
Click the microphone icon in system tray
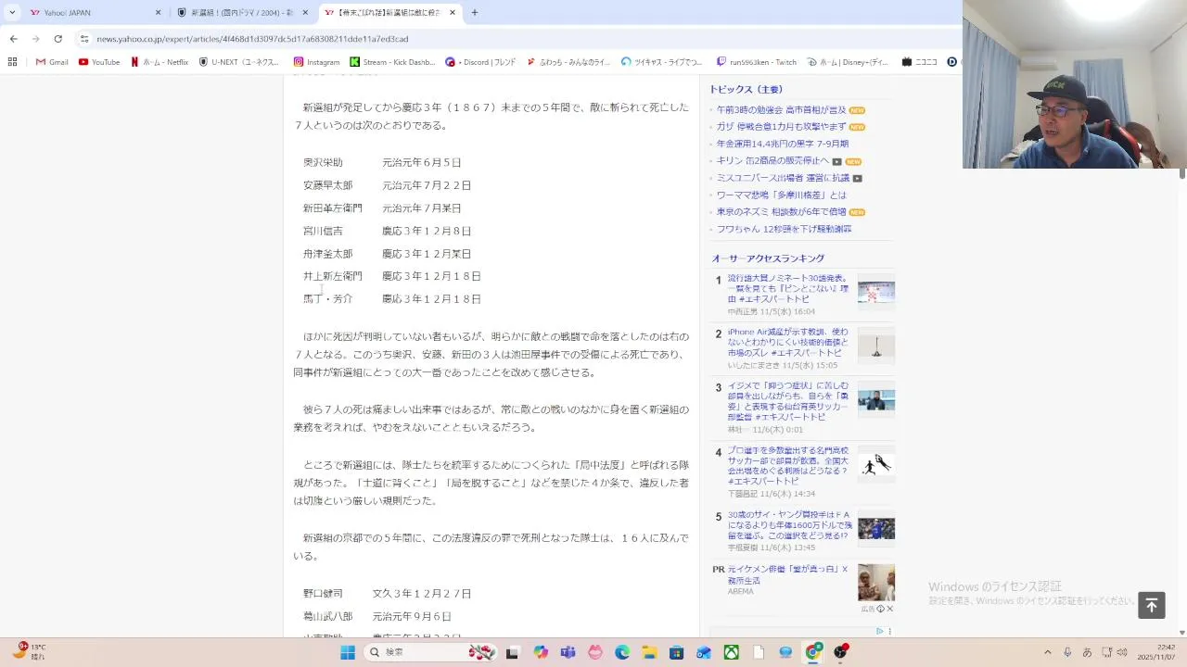click(x=1067, y=652)
